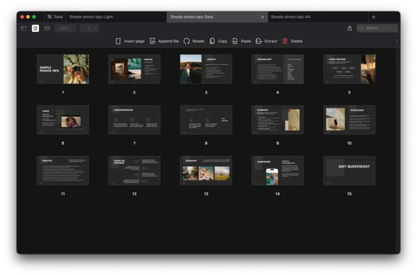This screenshot has width=417, height=276.
Task: Open a new tab with plus button
Action: click(373, 17)
